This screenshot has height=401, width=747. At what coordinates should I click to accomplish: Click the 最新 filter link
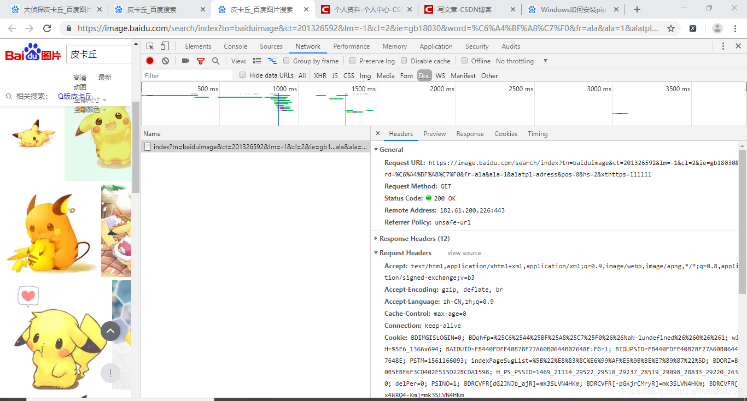point(105,78)
